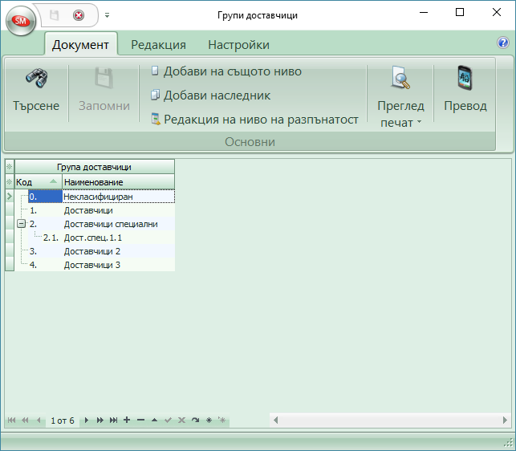
Task: Click the red SM application button
Action: pos(21,21)
